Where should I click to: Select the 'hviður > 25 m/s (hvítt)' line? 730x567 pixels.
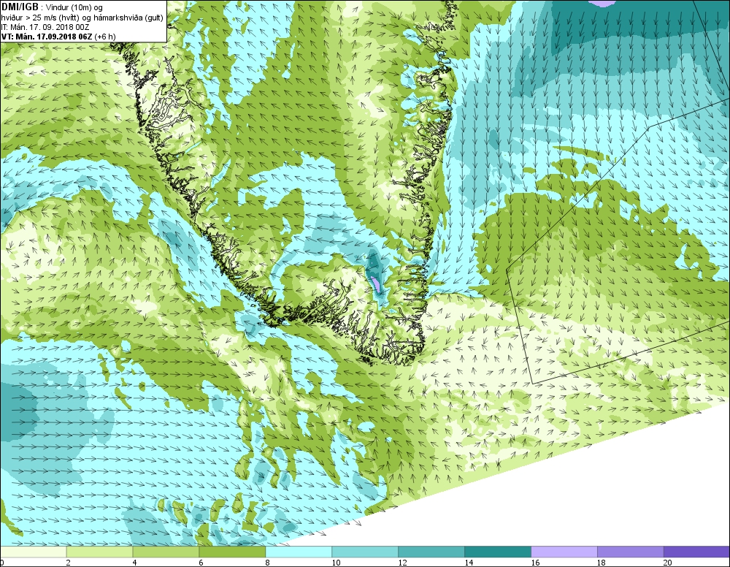coord(41,18)
